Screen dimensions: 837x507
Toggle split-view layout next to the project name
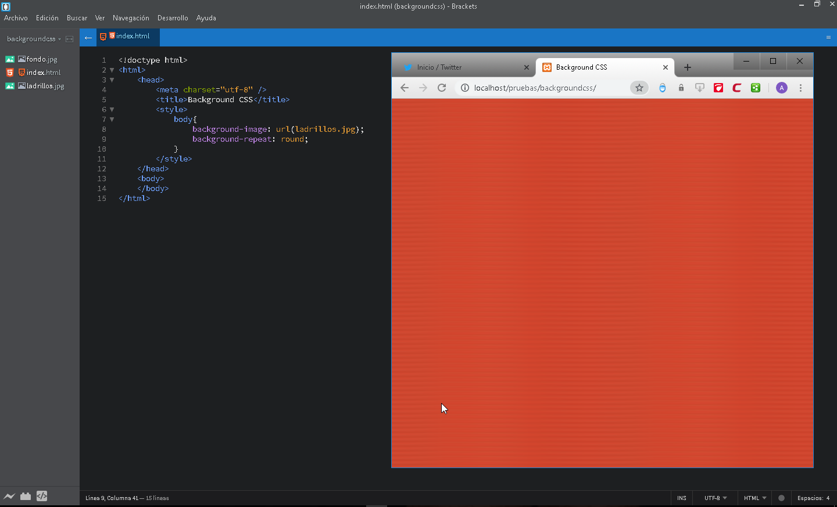69,38
